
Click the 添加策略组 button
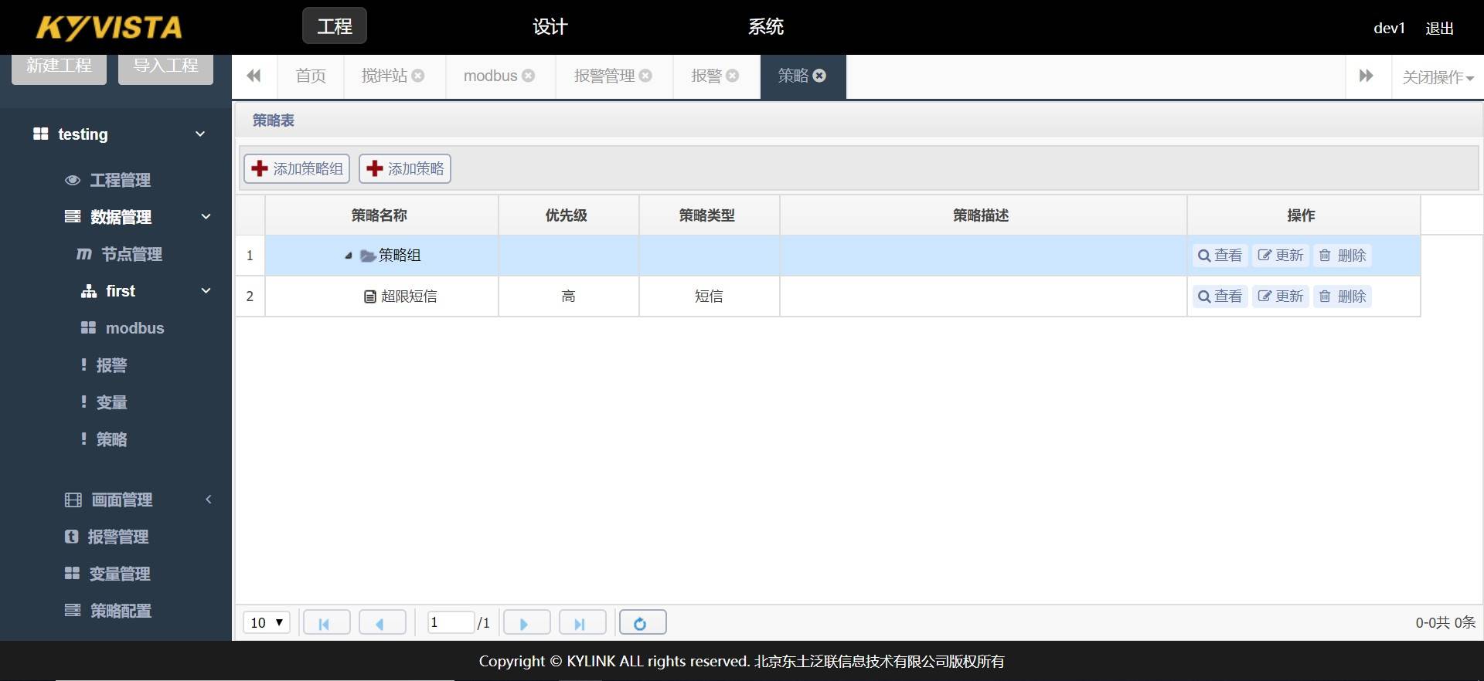(x=297, y=169)
